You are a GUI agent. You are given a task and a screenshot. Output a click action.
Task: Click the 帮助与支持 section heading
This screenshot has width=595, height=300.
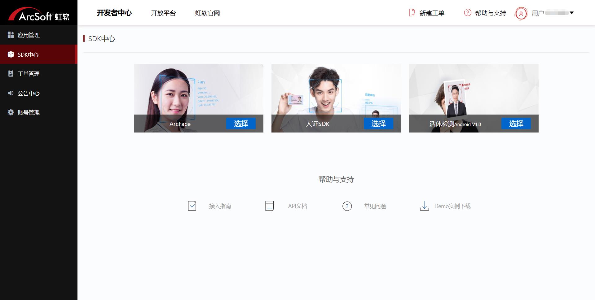[x=336, y=179]
